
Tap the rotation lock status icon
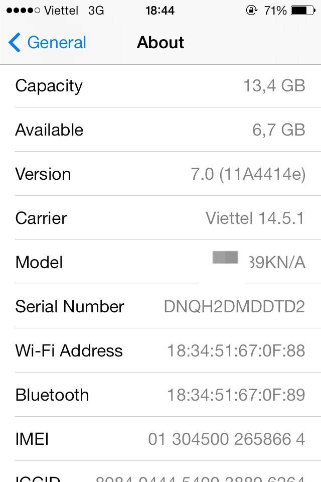(x=251, y=10)
